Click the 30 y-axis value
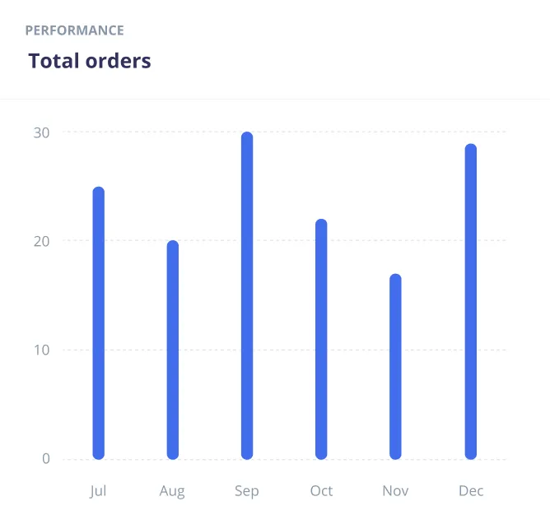 point(42,132)
